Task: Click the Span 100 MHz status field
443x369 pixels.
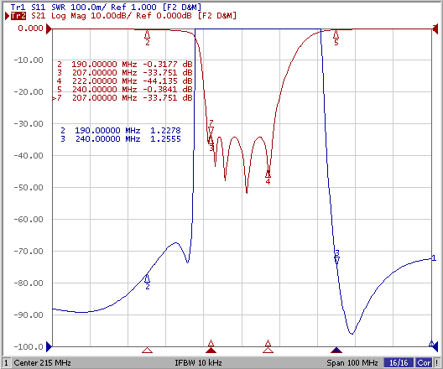Action: coord(352,362)
